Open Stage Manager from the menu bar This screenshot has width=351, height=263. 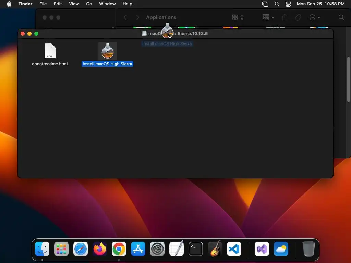(265, 4)
